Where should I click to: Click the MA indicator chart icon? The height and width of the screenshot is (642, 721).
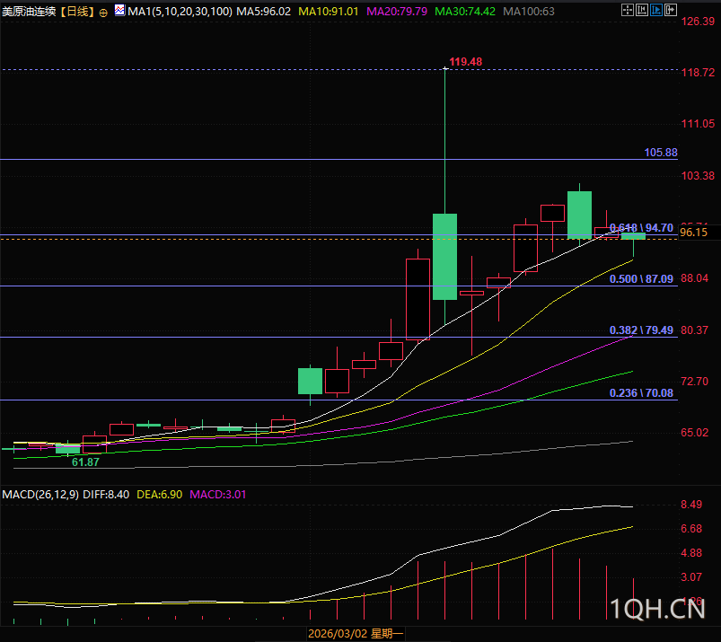(x=119, y=10)
